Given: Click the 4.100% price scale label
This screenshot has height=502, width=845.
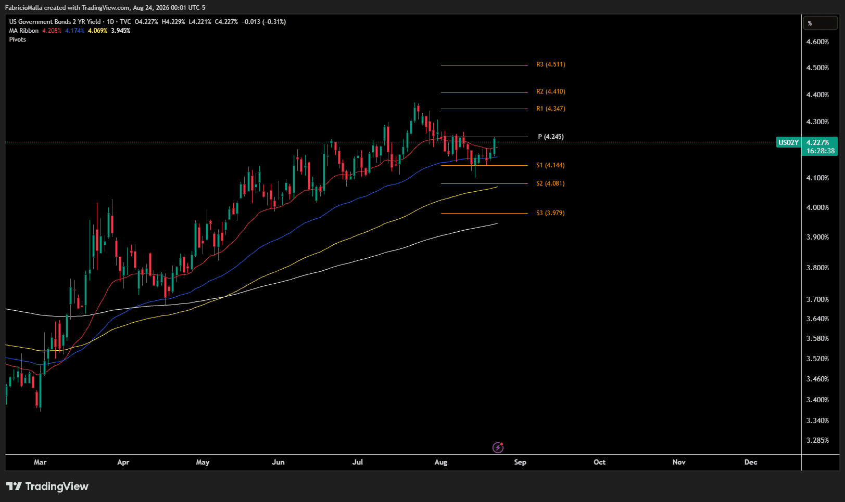Looking at the screenshot, I should click(x=817, y=178).
